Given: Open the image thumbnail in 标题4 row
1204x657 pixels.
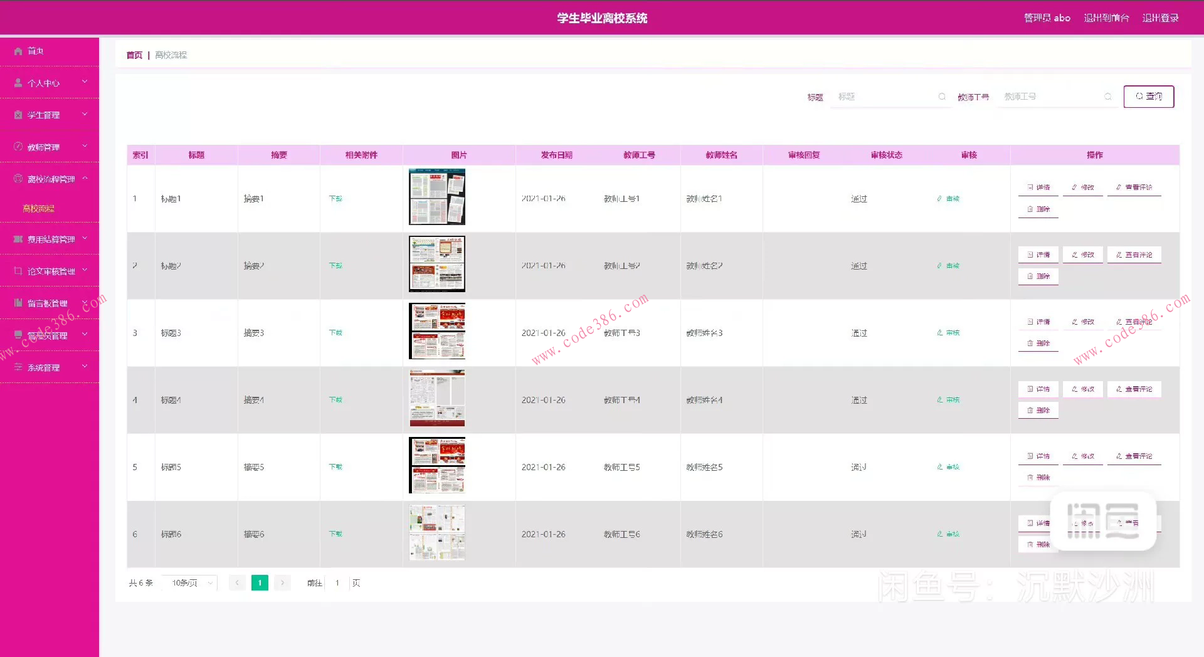Looking at the screenshot, I should 437,398.
